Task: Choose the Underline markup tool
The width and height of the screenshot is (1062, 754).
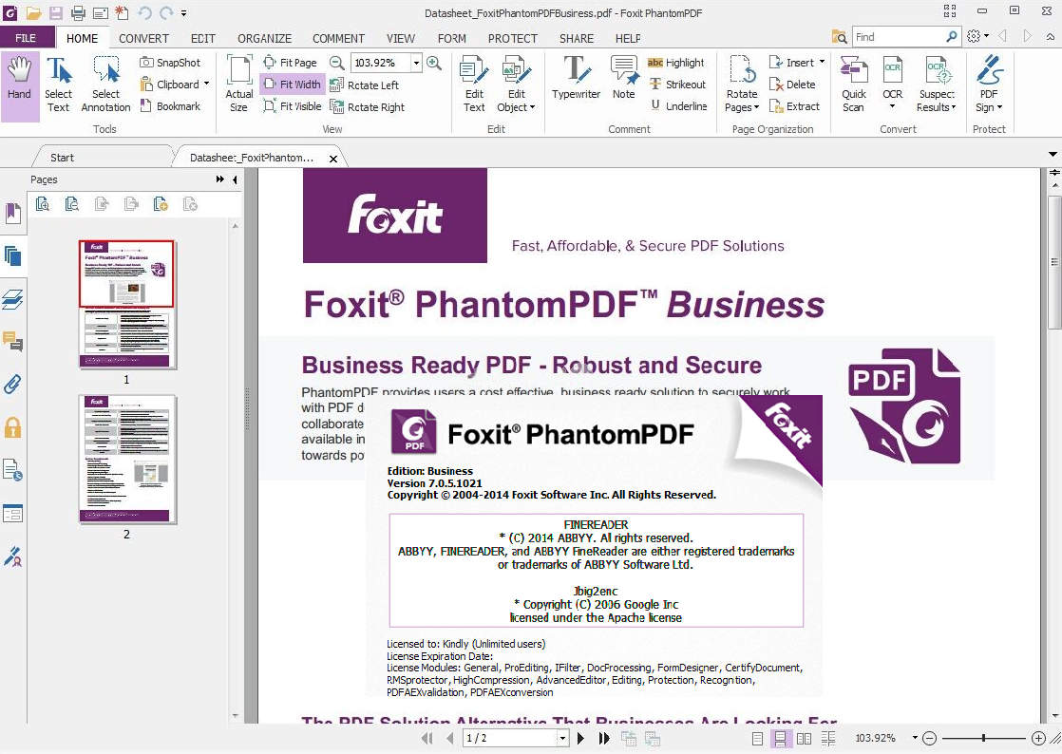Action: 678,106
